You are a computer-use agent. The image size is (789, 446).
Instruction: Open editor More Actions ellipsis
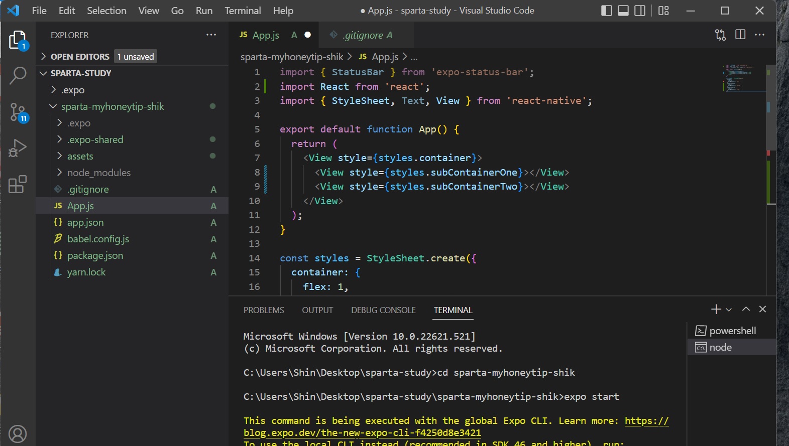pyautogui.click(x=759, y=35)
